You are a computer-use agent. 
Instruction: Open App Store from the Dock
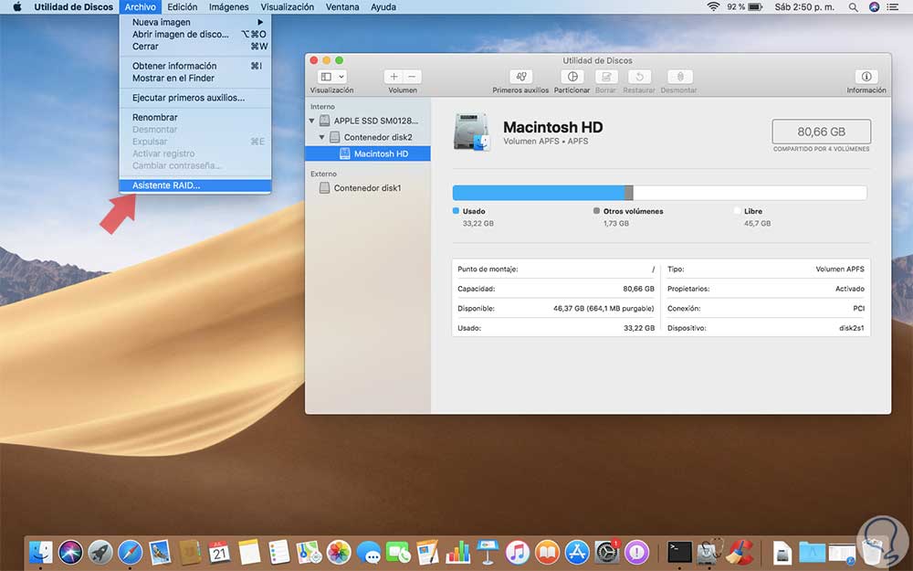click(577, 552)
